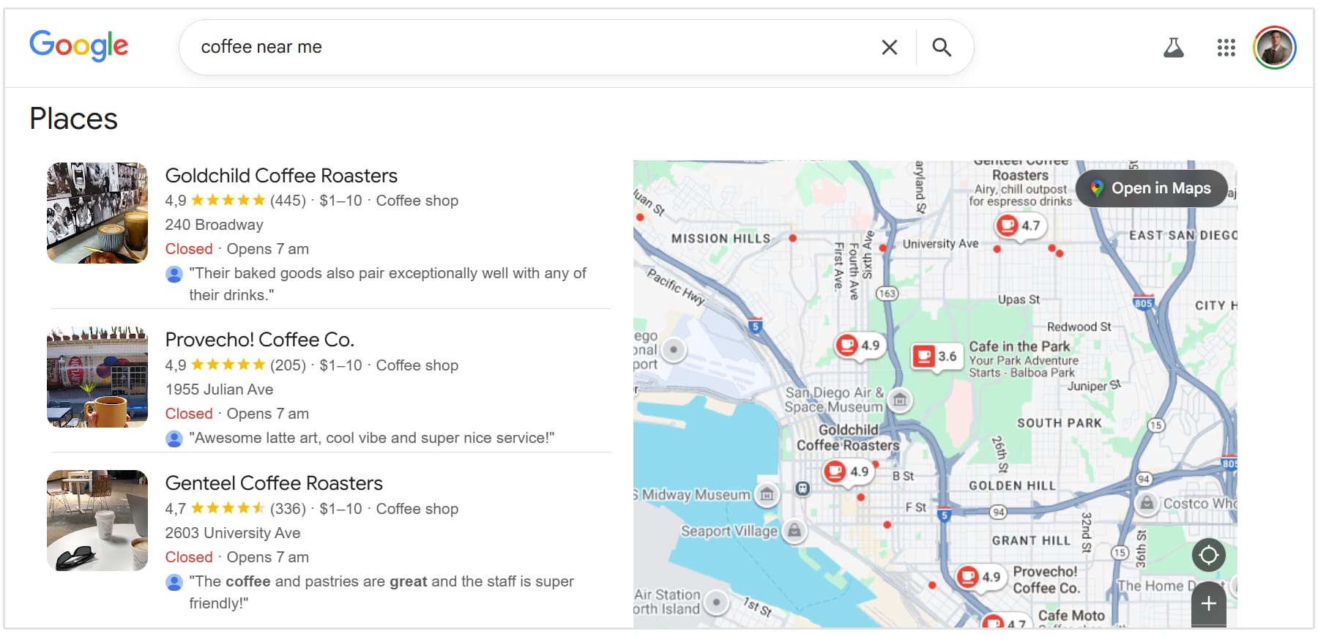The height and width of the screenshot is (637, 1318).
Task: Open the account profile avatar
Action: 1275,48
